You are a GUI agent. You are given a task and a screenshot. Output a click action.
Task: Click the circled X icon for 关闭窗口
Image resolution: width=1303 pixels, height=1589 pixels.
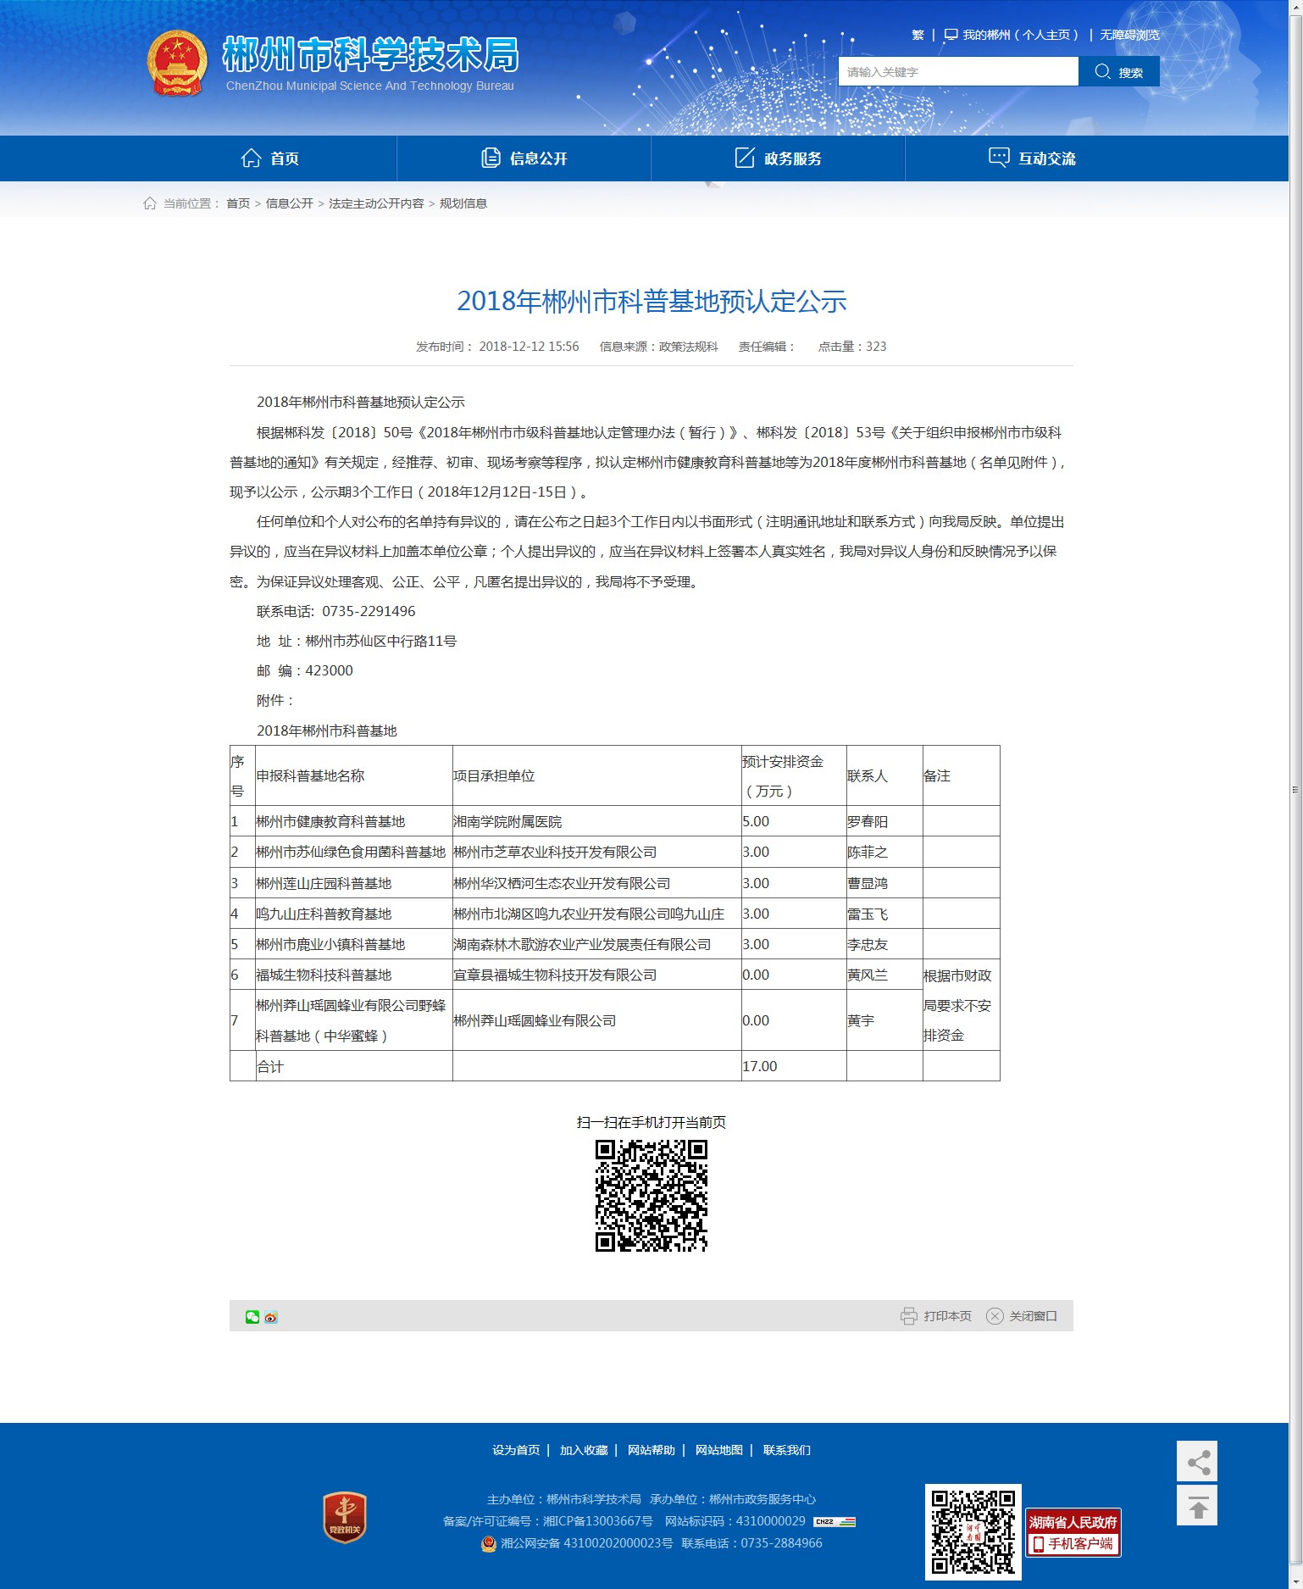pyautogui.click(x=995, y=1316)
